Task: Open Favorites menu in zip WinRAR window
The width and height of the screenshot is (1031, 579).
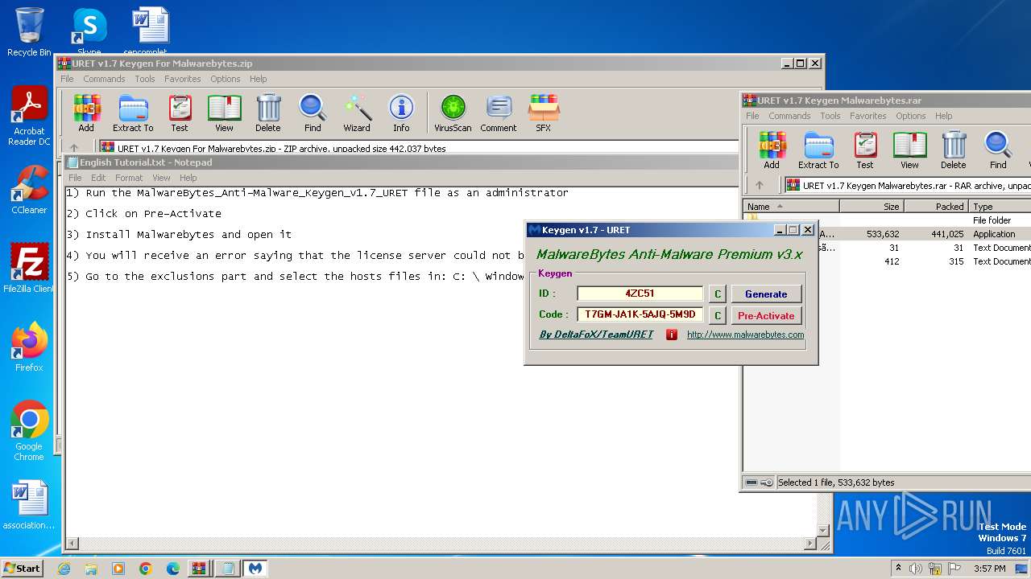Action: (183, 79)
